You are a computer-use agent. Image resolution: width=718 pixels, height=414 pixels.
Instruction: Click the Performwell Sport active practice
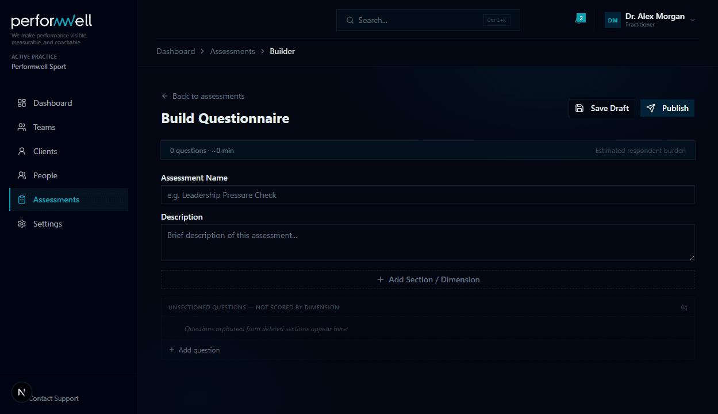39,67
